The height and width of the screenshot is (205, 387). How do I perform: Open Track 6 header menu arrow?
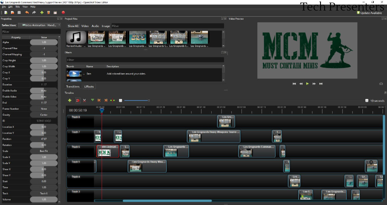(70, 147)
